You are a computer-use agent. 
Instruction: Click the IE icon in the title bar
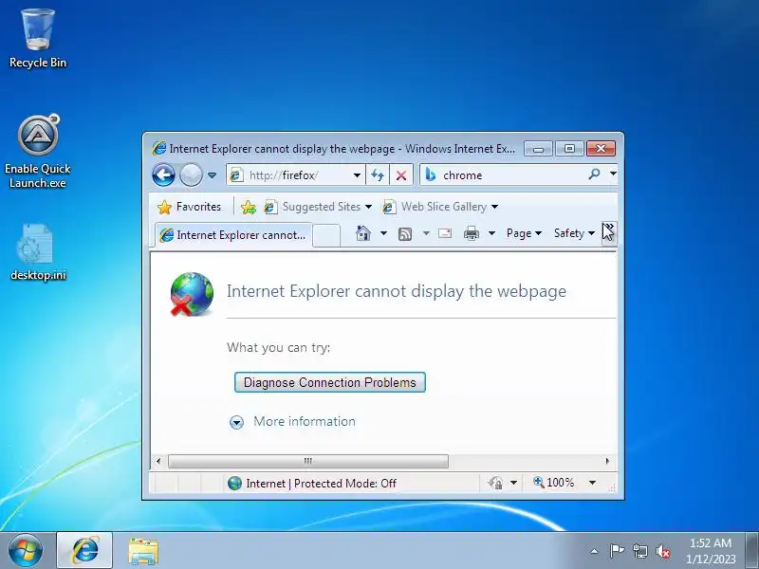point(158,148)
